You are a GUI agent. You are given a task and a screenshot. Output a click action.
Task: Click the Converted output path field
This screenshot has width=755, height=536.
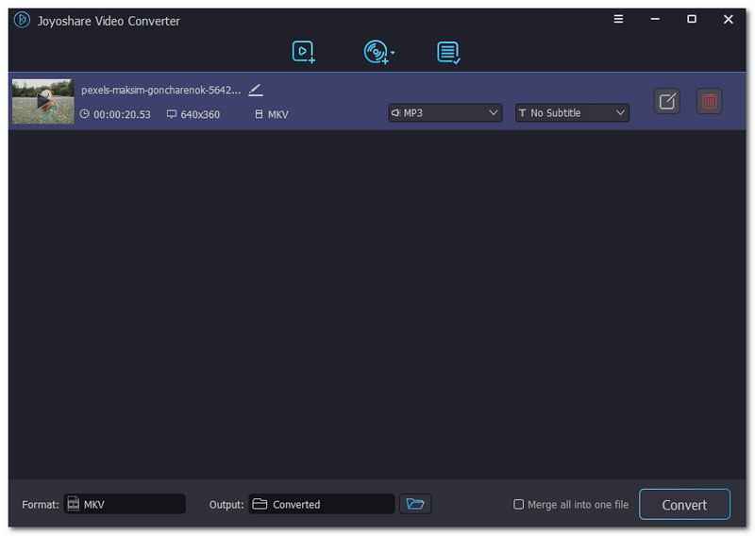pyautogui.click(x=322, y=504)
